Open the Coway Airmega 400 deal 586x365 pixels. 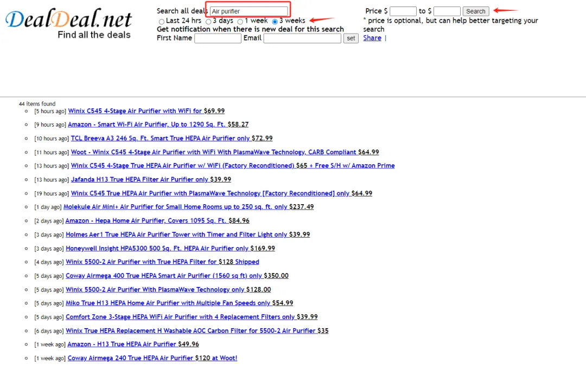pos(177,276)
